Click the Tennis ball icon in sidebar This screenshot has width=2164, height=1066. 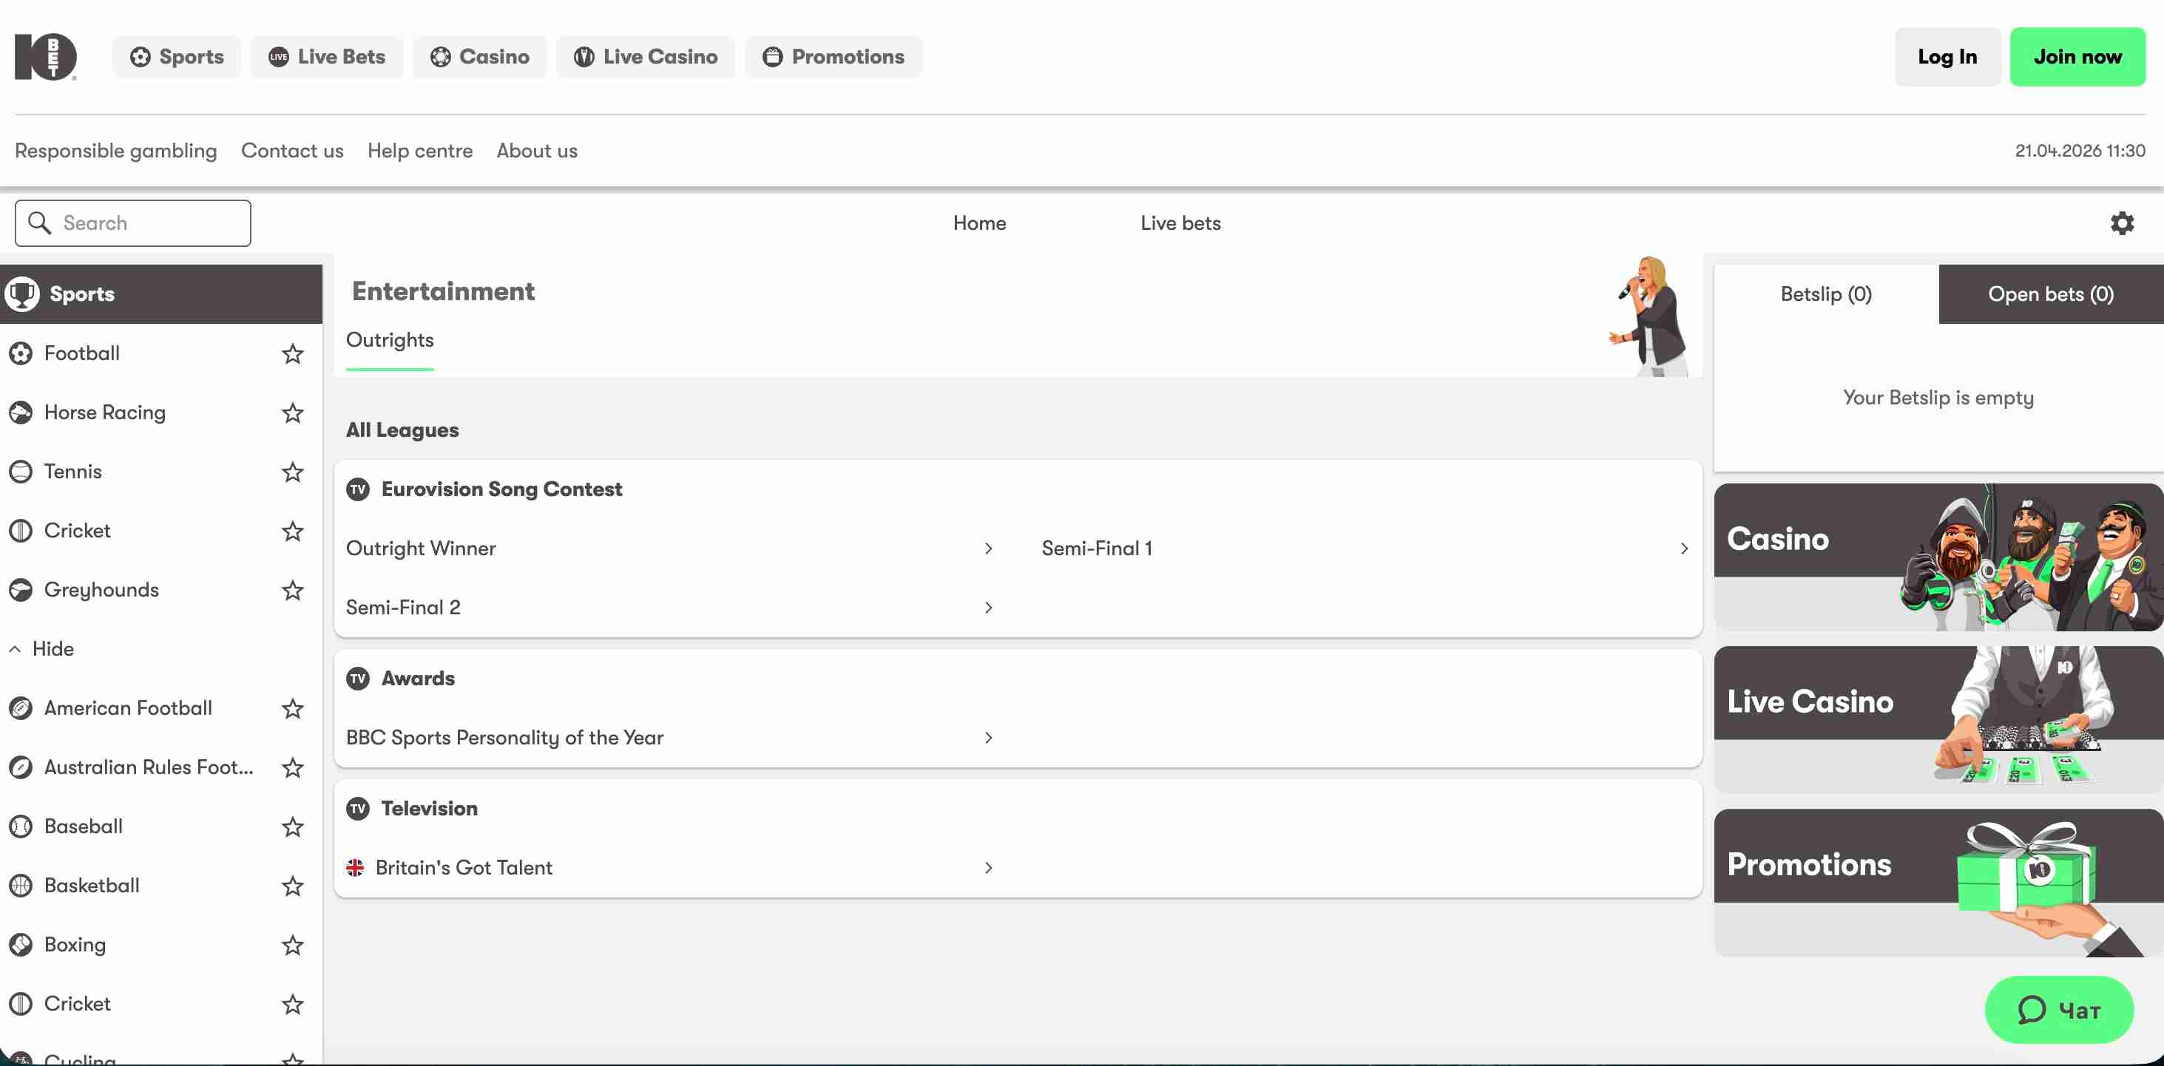[21, 472]
